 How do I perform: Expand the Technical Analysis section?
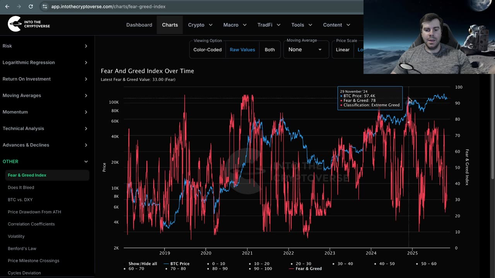(45, 129)
